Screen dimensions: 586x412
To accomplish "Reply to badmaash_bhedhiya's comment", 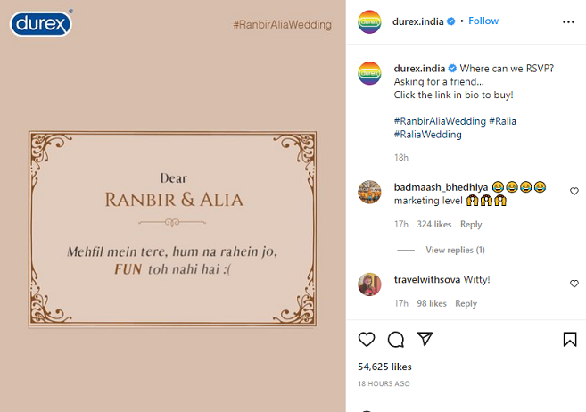I will (x=471, y=224).
